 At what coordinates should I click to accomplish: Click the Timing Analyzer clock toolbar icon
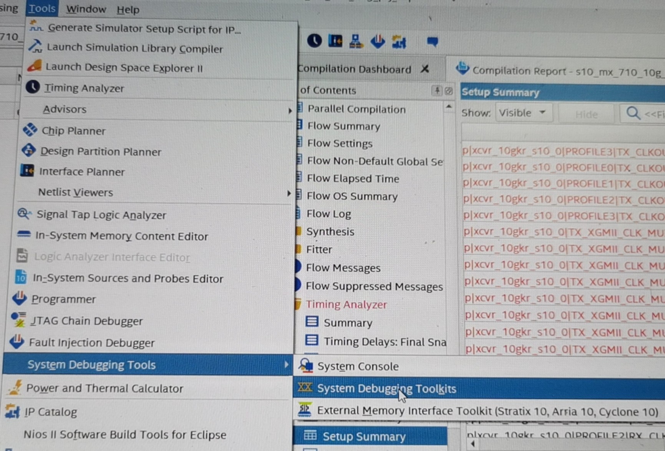pyautogui.click(x=314, y=40)
